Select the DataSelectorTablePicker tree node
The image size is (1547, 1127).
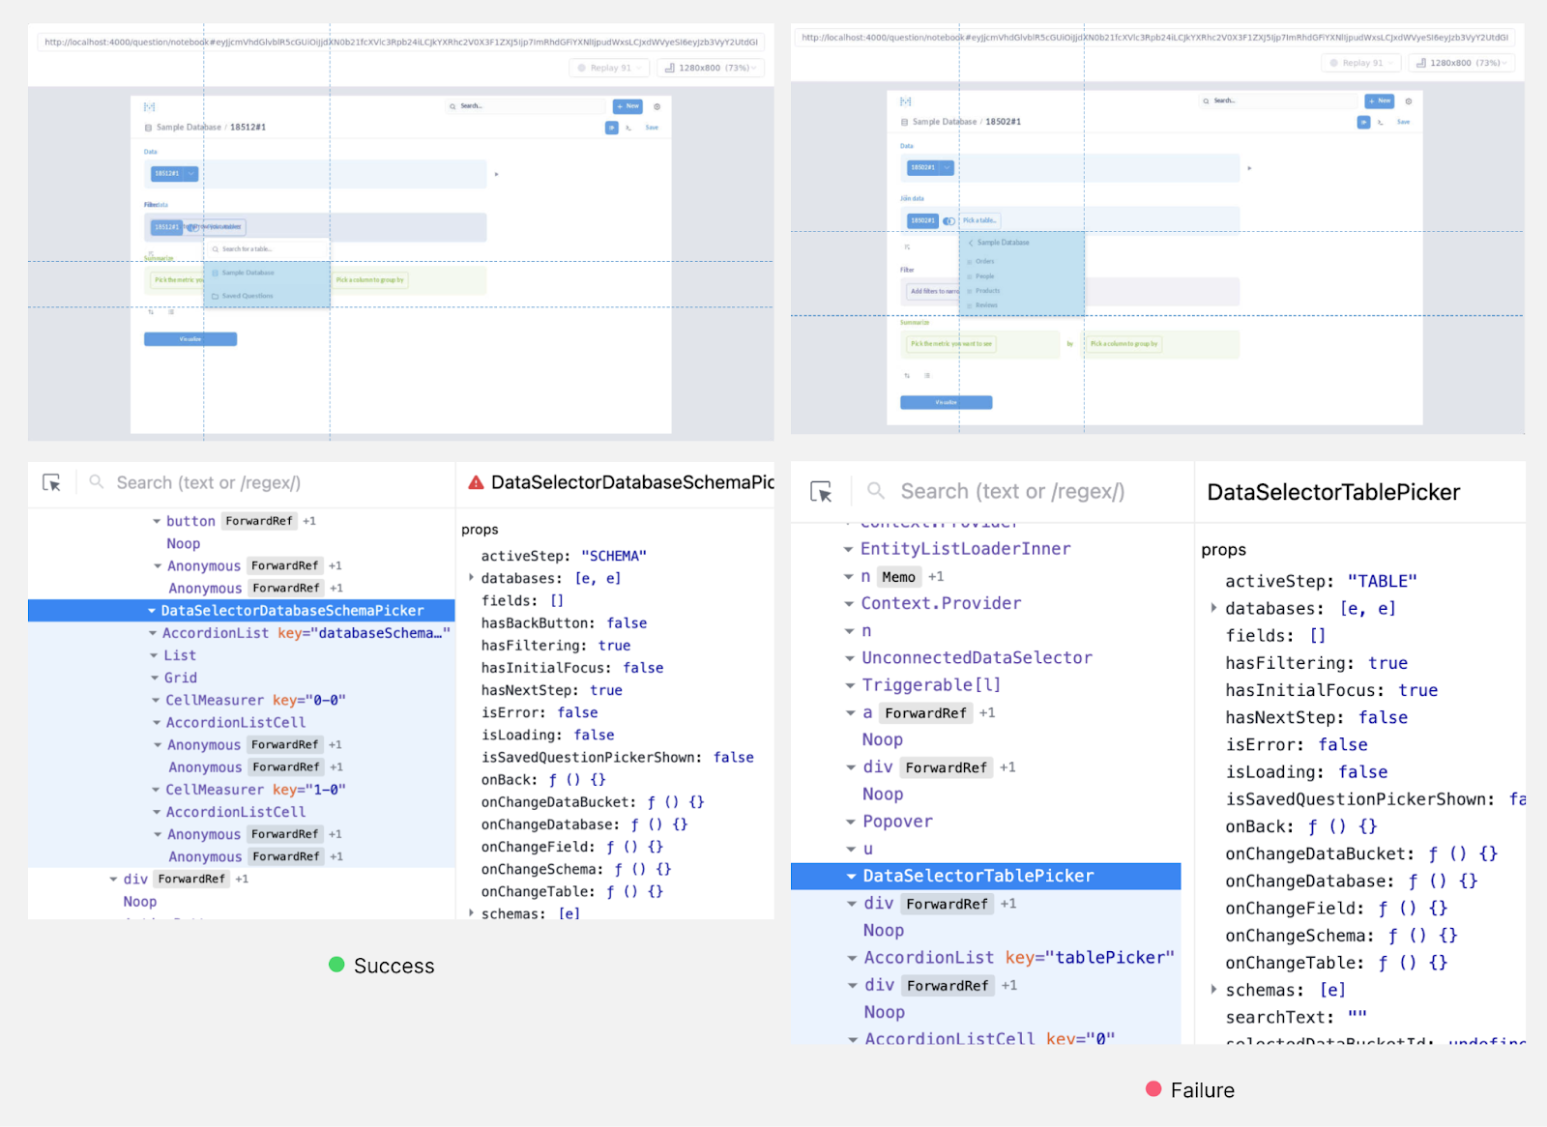pos(986,876)
